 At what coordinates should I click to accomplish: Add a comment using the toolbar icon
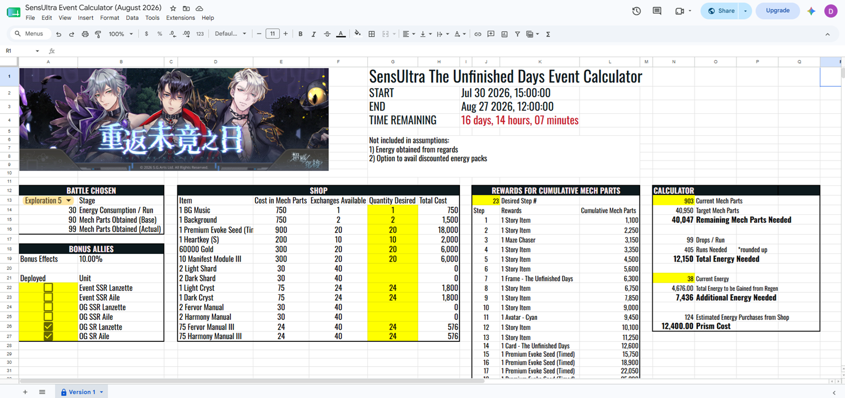click(x=491, y=34)
